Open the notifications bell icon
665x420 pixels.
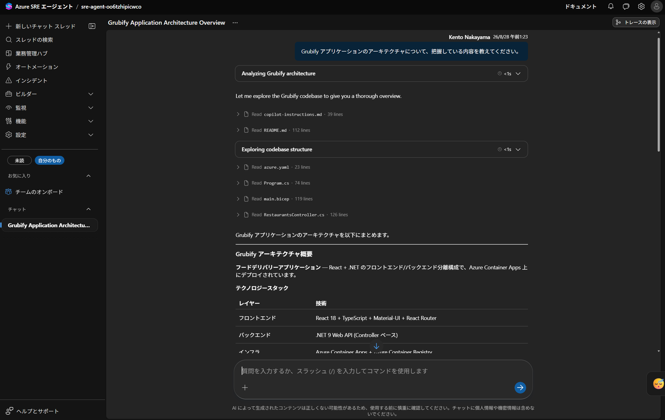click(610, 6)
